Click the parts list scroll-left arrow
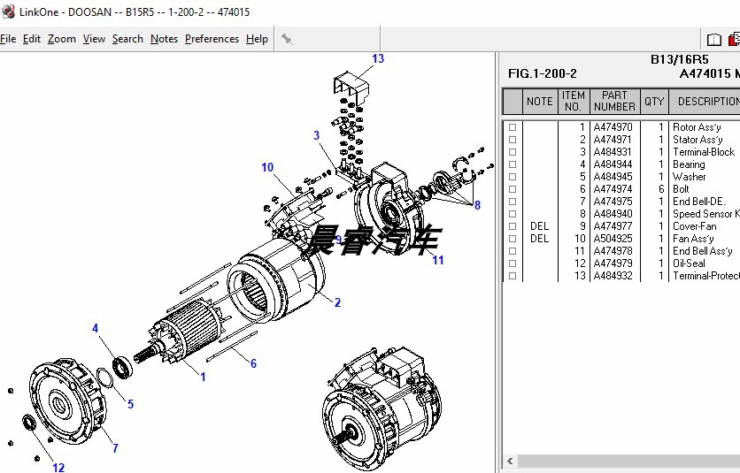Viewport: 740px width, 473px height. tap(510, 461)
